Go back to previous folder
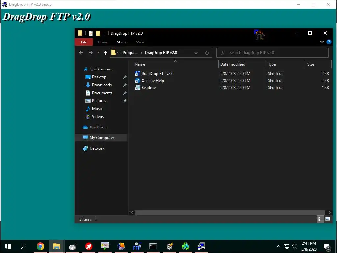The width and height of the screenshot is (337, 253). 81,53
